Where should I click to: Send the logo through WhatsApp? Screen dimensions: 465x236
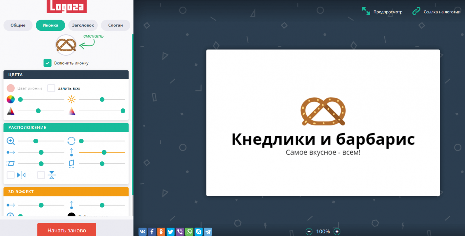189,232
